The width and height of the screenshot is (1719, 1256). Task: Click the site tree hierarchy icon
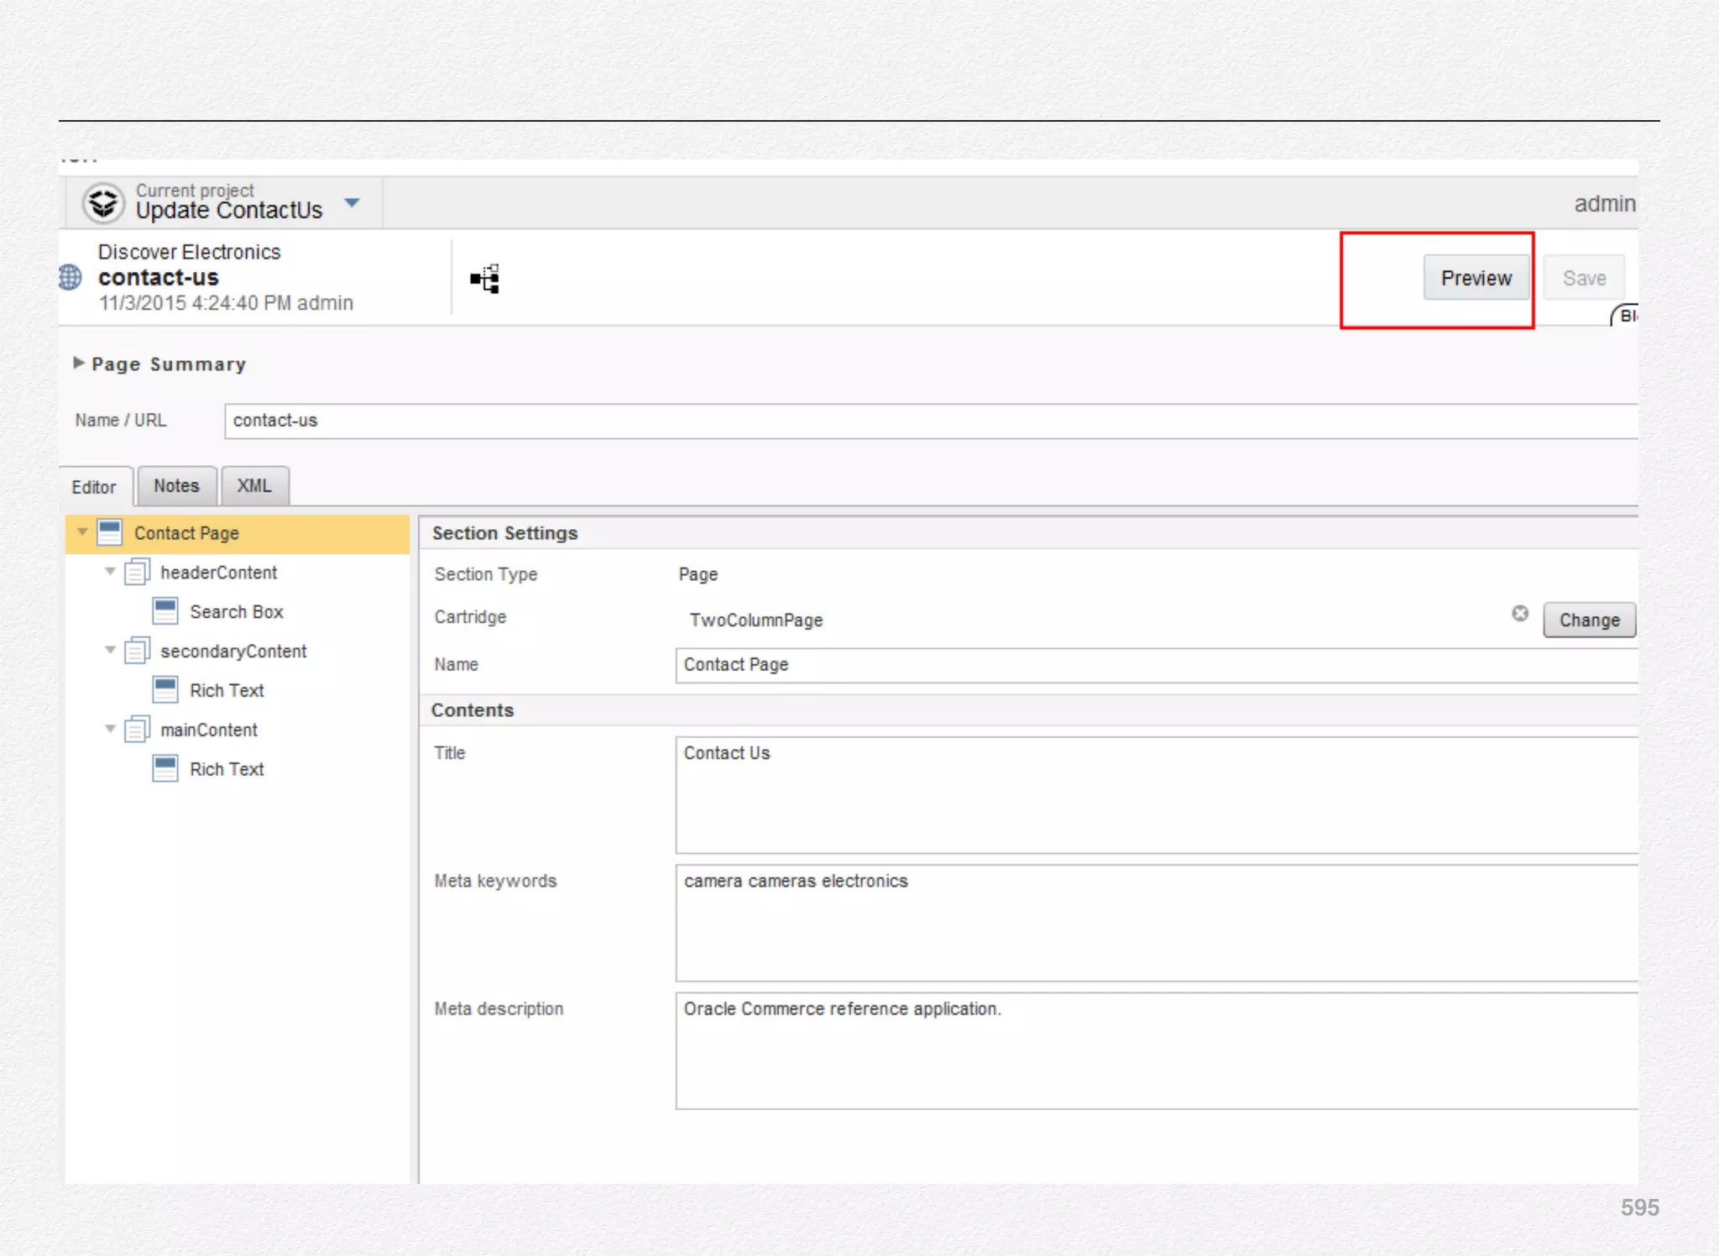click(485, 278)
